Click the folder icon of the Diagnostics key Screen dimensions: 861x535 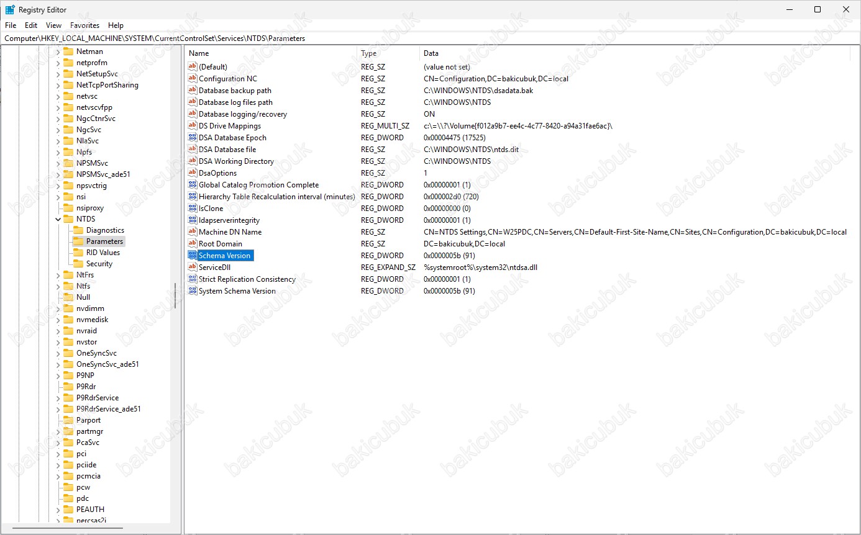click(78, 230)
